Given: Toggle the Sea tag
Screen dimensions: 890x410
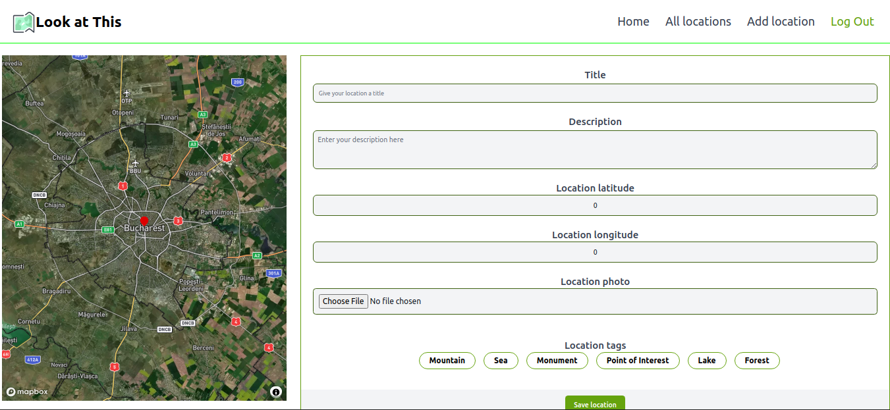Looking at the screenshot, I should [x=501, y=361].
